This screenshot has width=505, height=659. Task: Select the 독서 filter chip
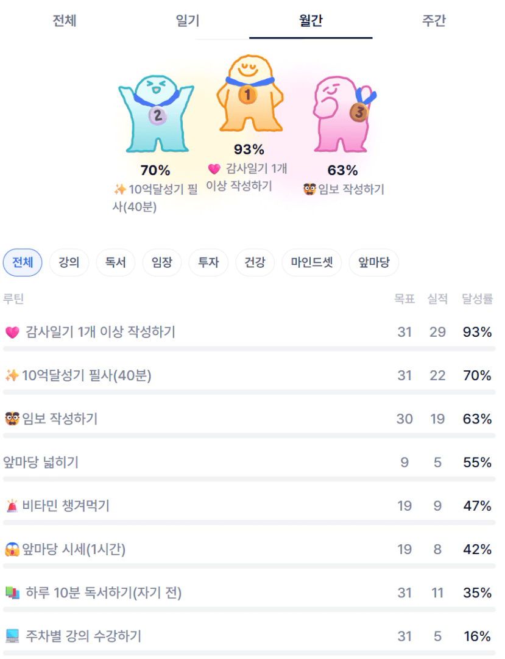point(116,263)
